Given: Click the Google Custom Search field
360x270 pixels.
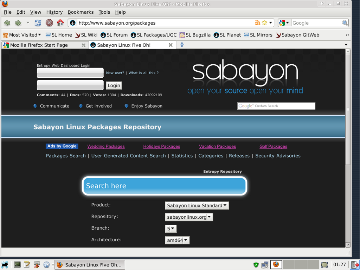Looking at the screenshot, I should [x=276, y=106].
